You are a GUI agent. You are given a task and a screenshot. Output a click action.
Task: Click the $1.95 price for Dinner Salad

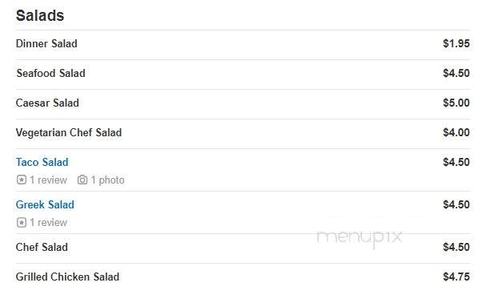pyautogui.click(x=457, y=43)
